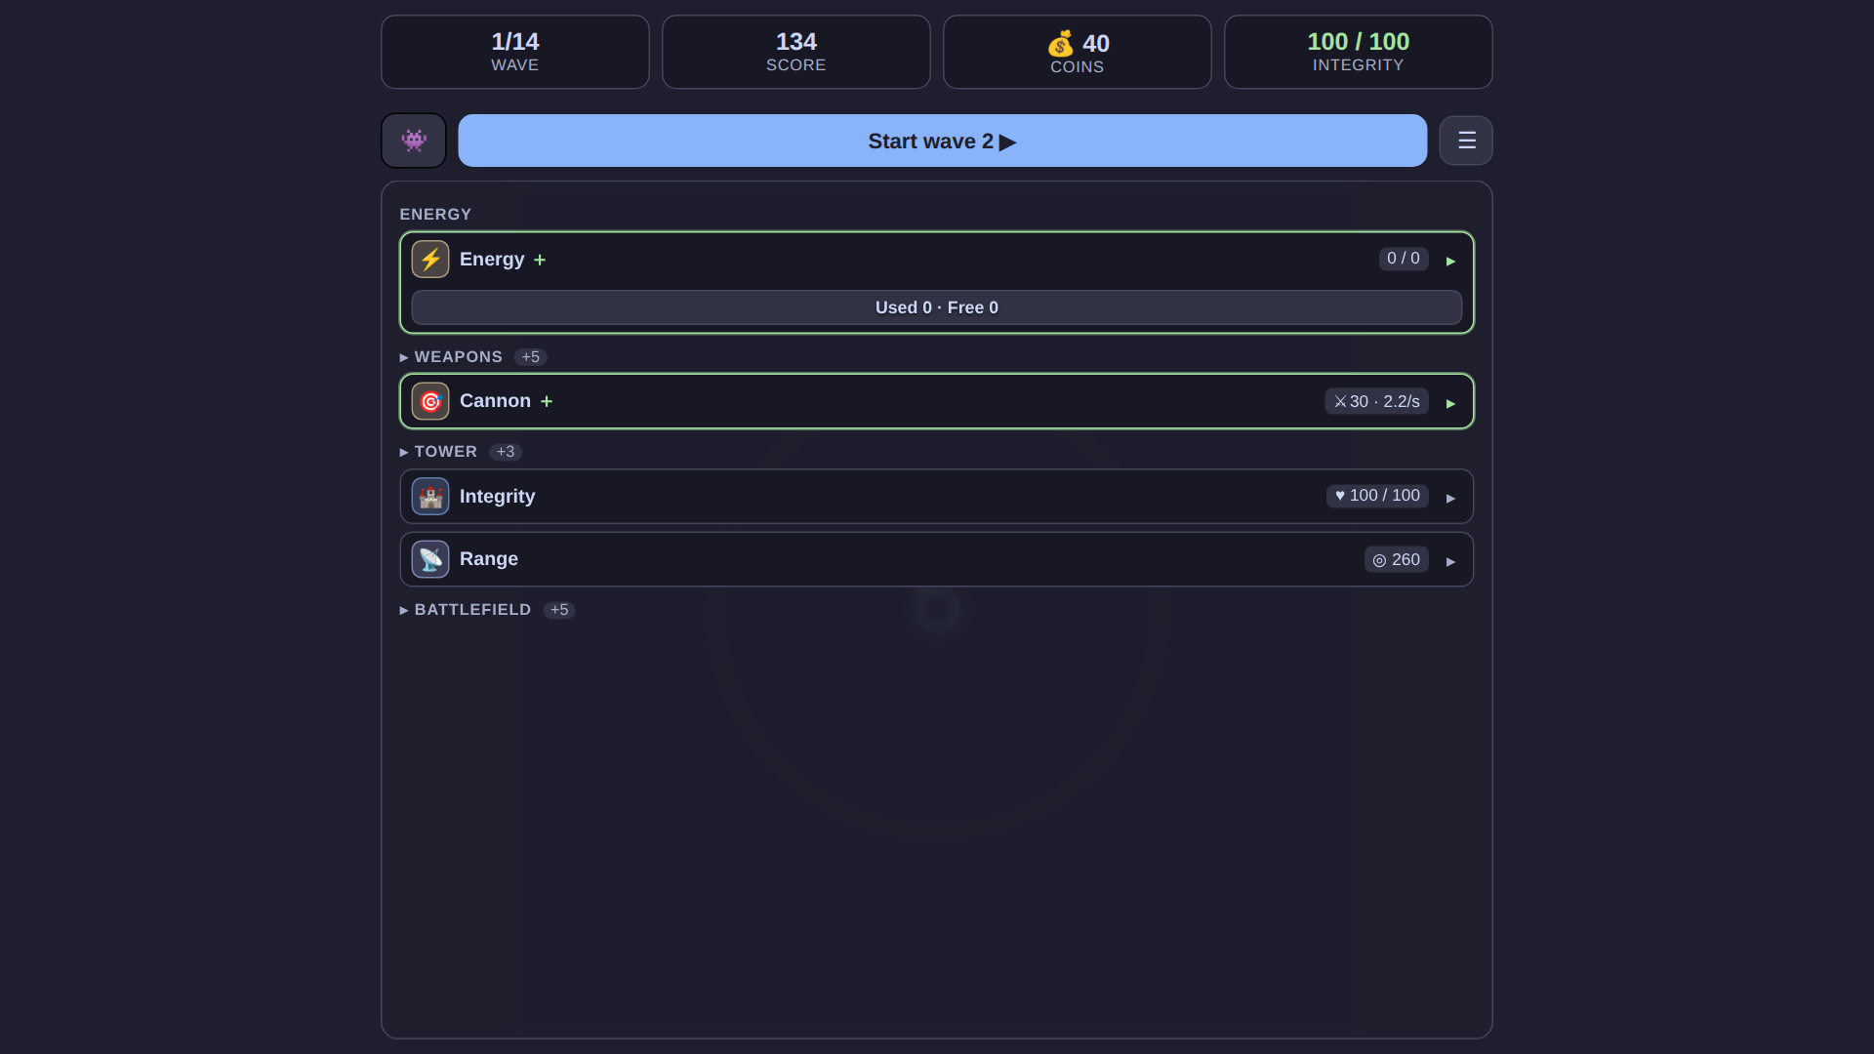This screenshot has height=1054, width=1874.
Task: Click the Range row label
Action: tap(489, 559)
